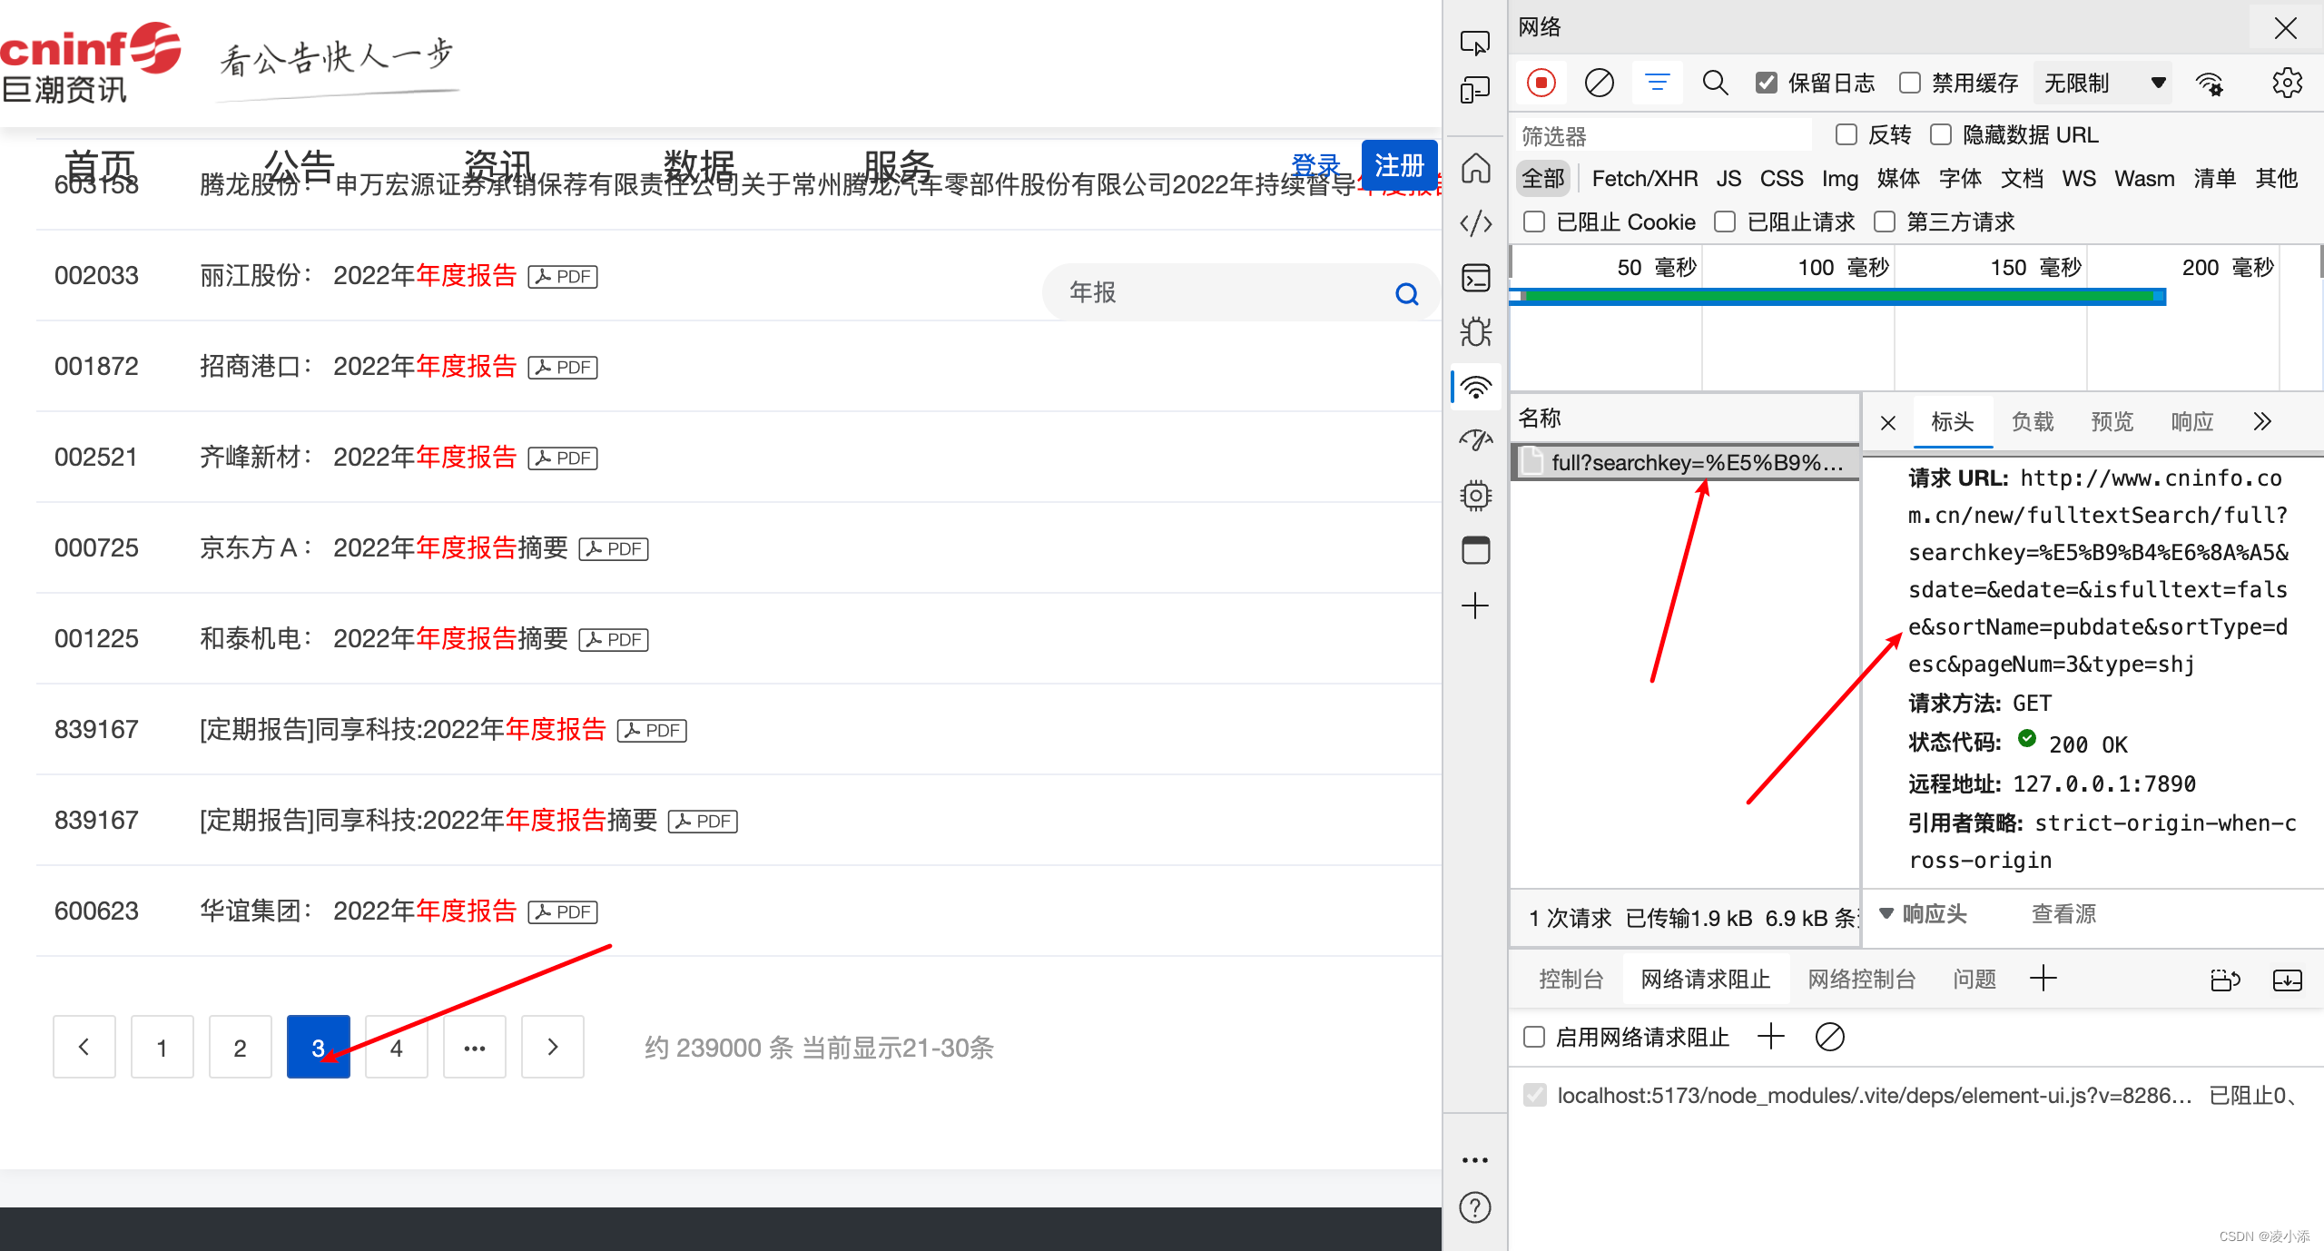
Task: Click the 注册 button
Action: tap(1398, 165)
